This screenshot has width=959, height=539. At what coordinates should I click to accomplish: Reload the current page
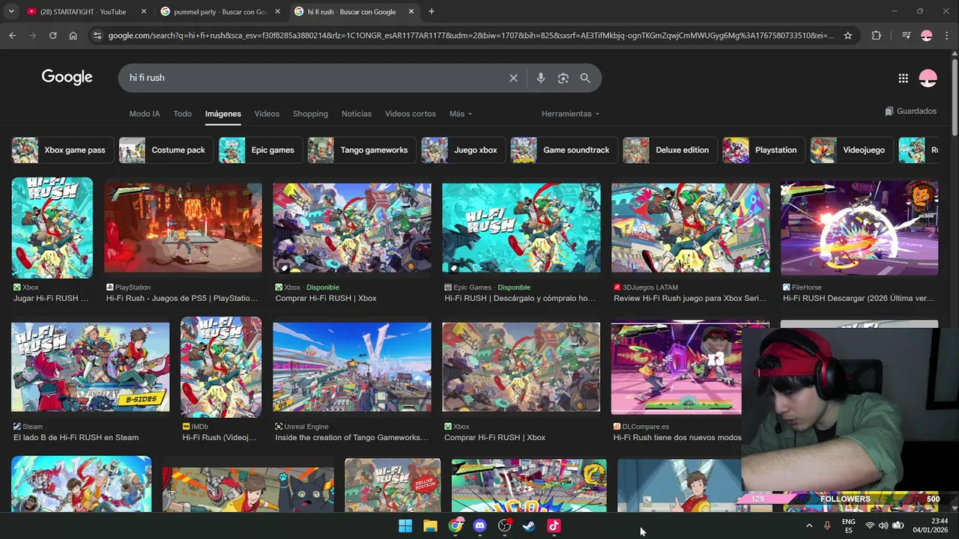[52, 35]
